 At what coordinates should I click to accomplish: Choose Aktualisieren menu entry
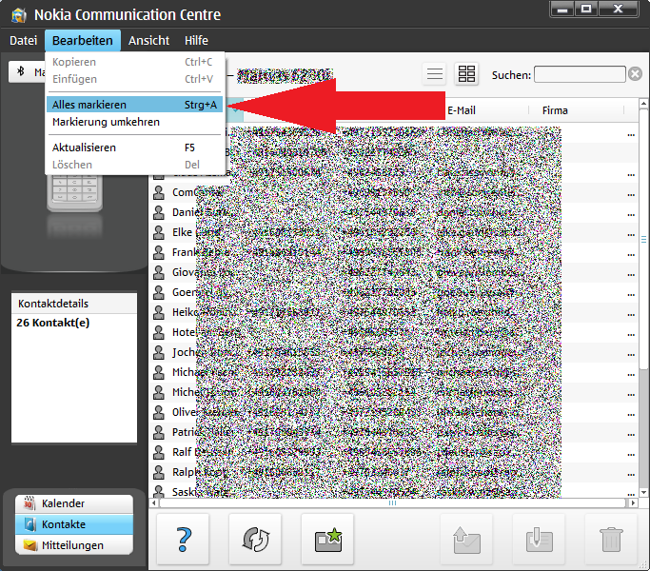[x=134, y=148]
